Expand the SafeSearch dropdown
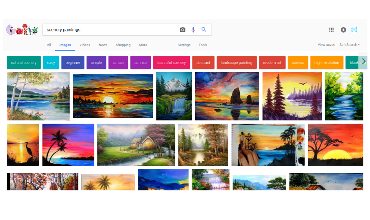 (x=349, y=45)
